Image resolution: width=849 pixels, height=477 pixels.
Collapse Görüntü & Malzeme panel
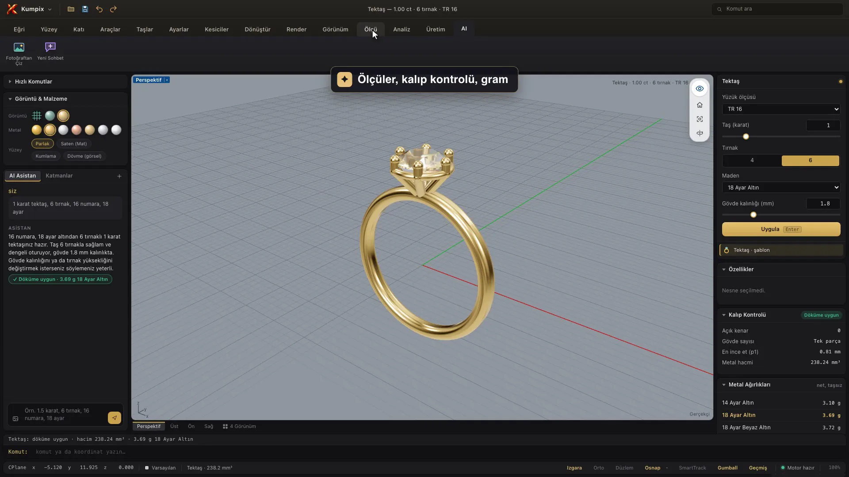[65, 99]
